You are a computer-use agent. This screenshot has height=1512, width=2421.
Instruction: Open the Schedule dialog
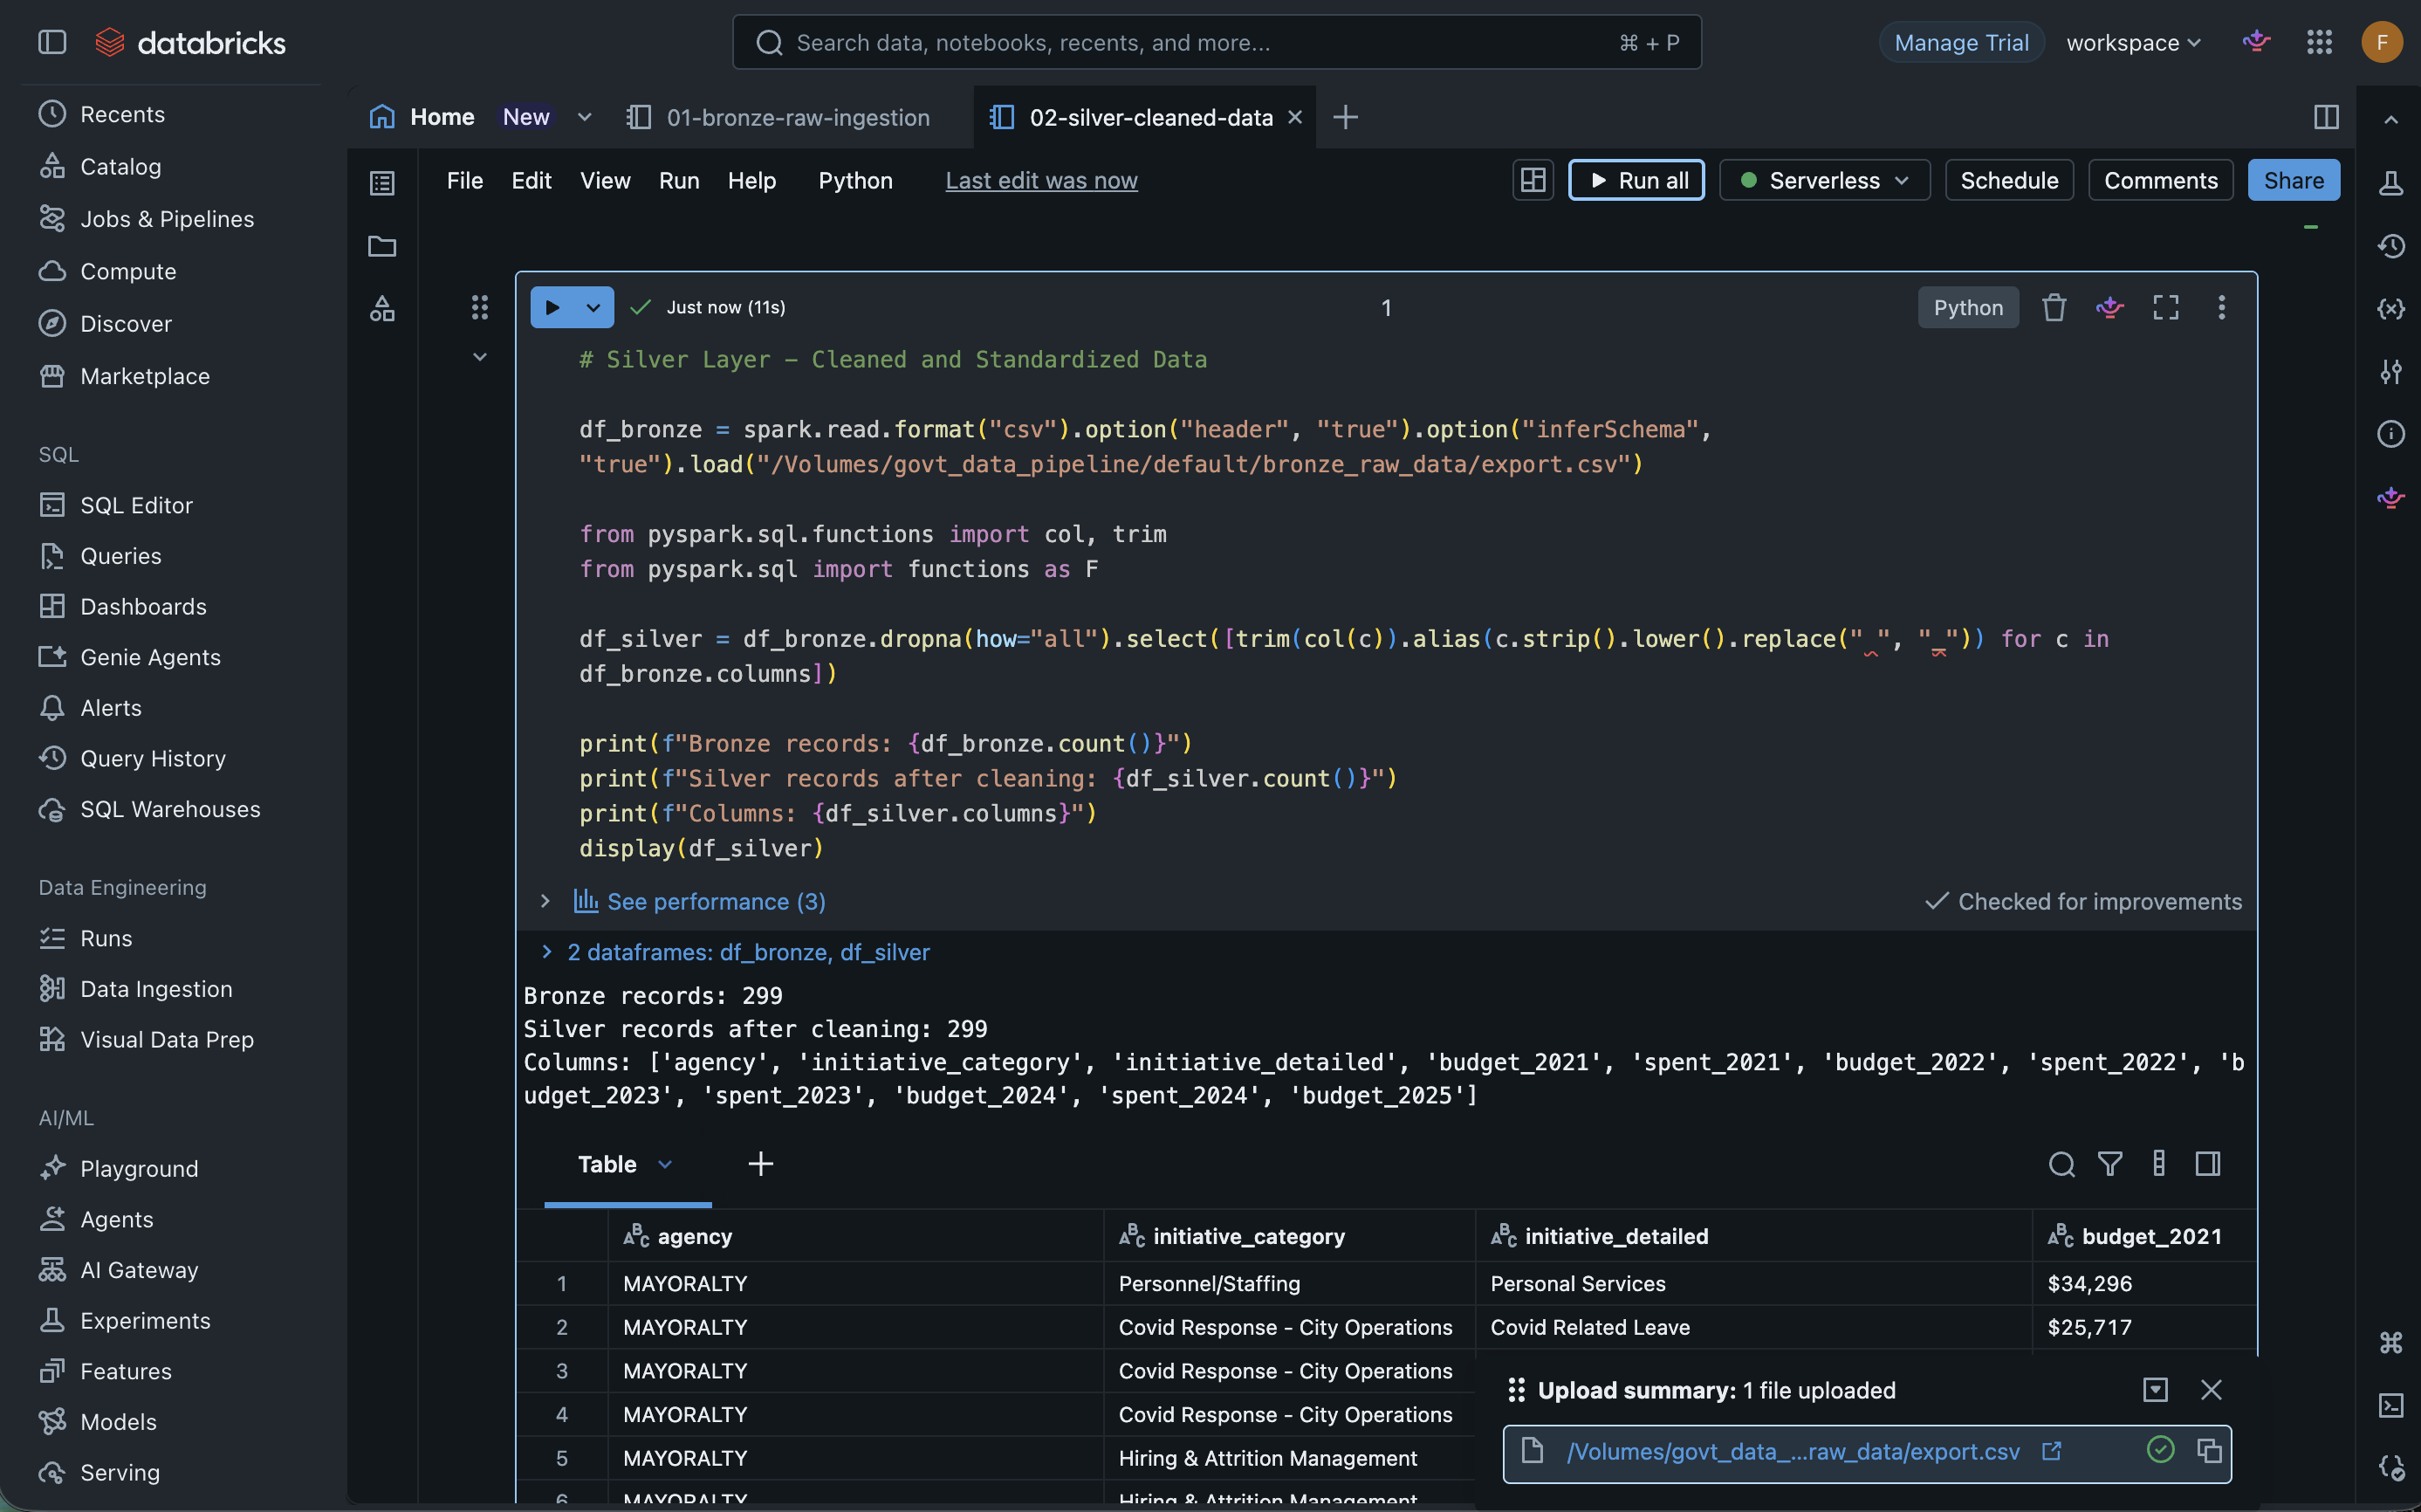point(2008,180)
